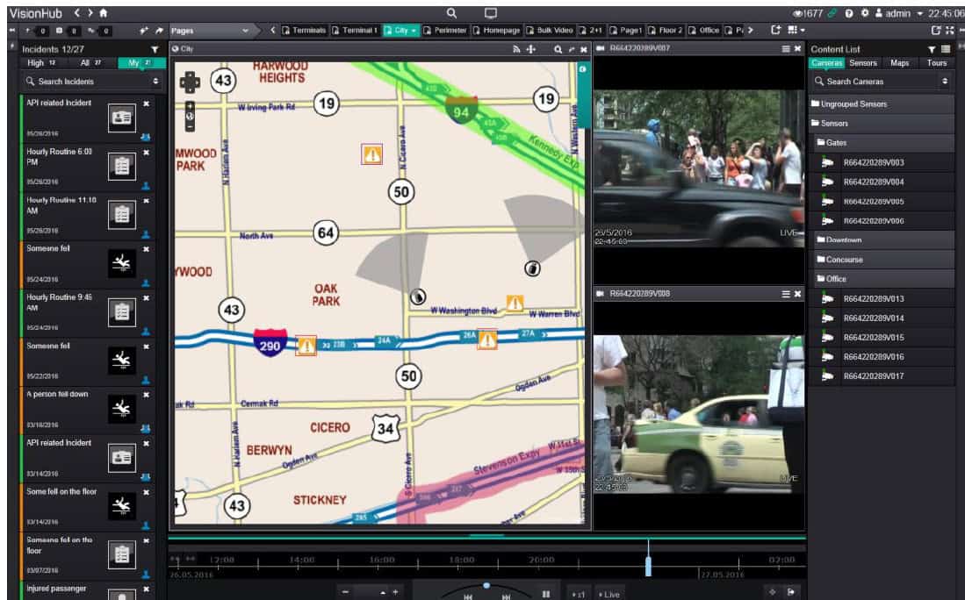Click the warning marker on Interstate 290
Screen dimensions: 965x600
tap(306, 345)
